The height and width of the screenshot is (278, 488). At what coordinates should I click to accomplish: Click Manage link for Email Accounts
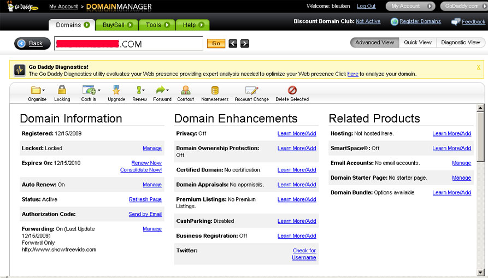462,163
